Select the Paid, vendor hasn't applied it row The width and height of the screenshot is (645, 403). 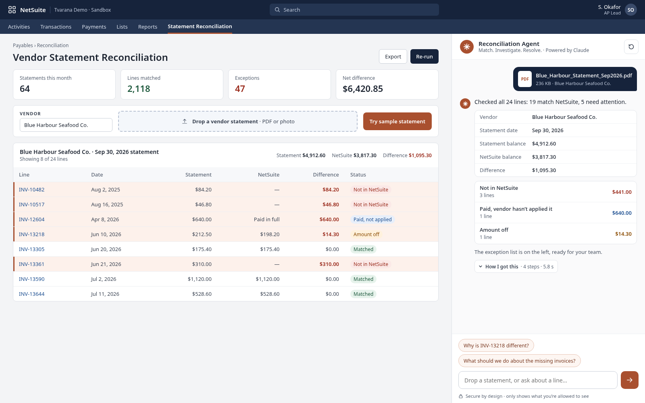[556, 213]
